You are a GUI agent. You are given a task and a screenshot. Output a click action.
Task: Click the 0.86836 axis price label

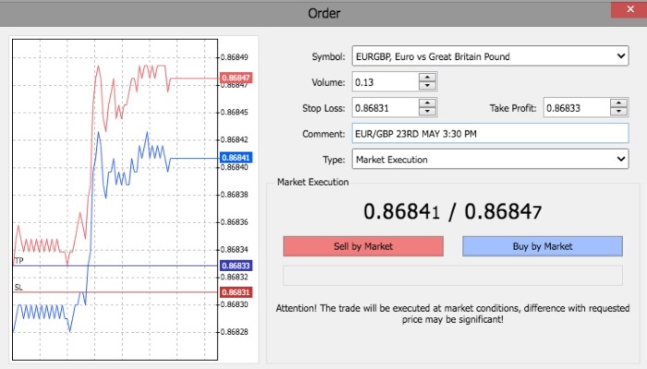[x=235, y=222]
